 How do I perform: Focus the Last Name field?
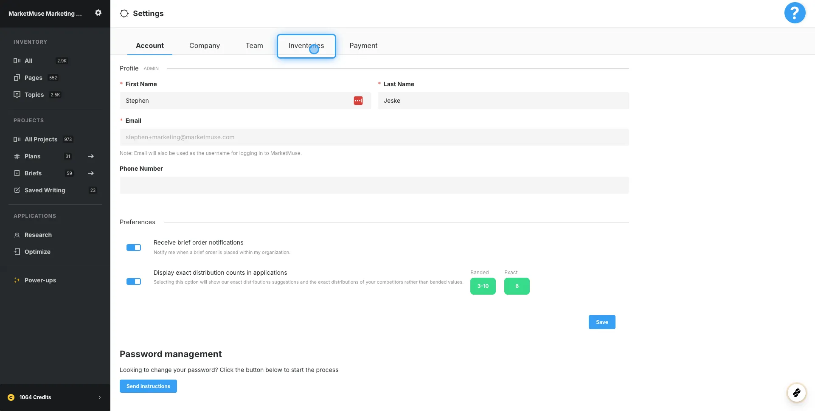[503, 101]
